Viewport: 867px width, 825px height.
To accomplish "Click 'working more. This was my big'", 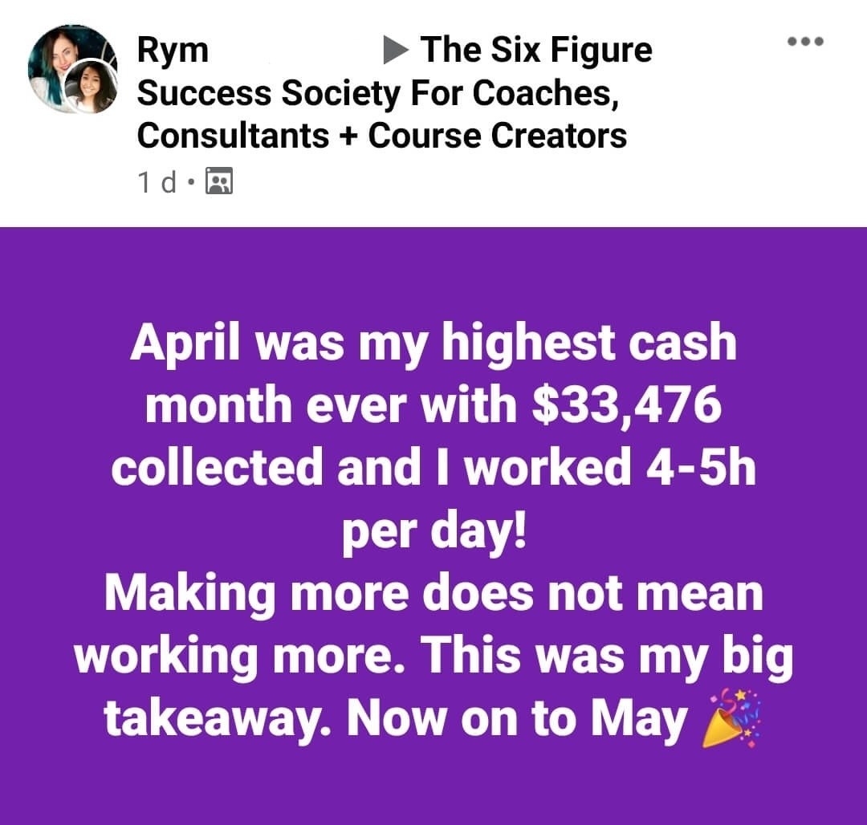I will [x=433, y=656].
